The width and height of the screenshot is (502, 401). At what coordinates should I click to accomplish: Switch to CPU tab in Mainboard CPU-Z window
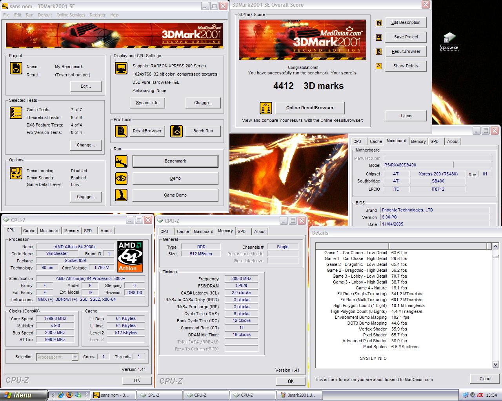[x=357, y=141]
